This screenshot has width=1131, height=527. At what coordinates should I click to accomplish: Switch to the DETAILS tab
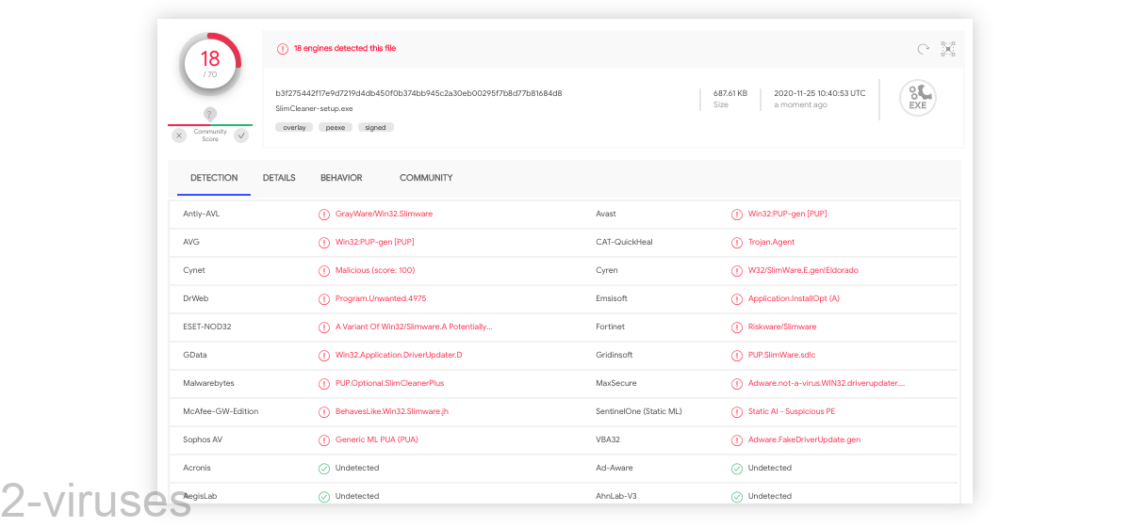[279, 178]
